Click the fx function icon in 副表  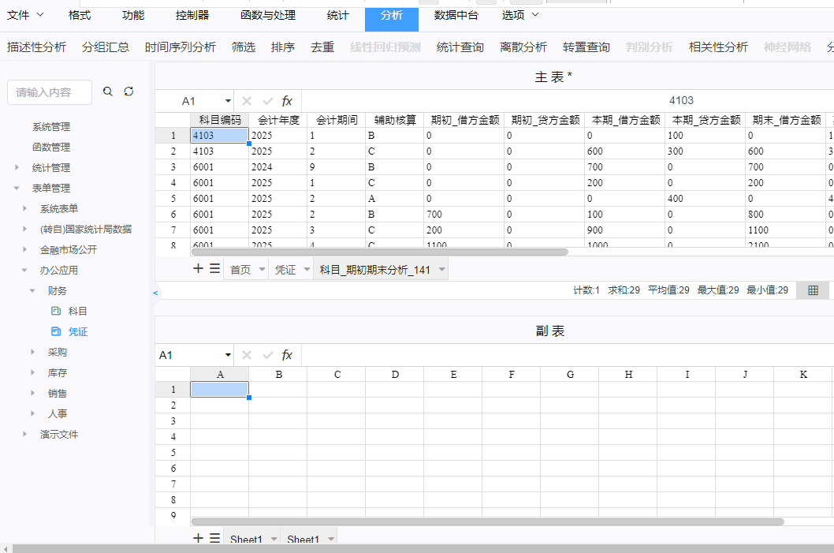pos(287,355)
